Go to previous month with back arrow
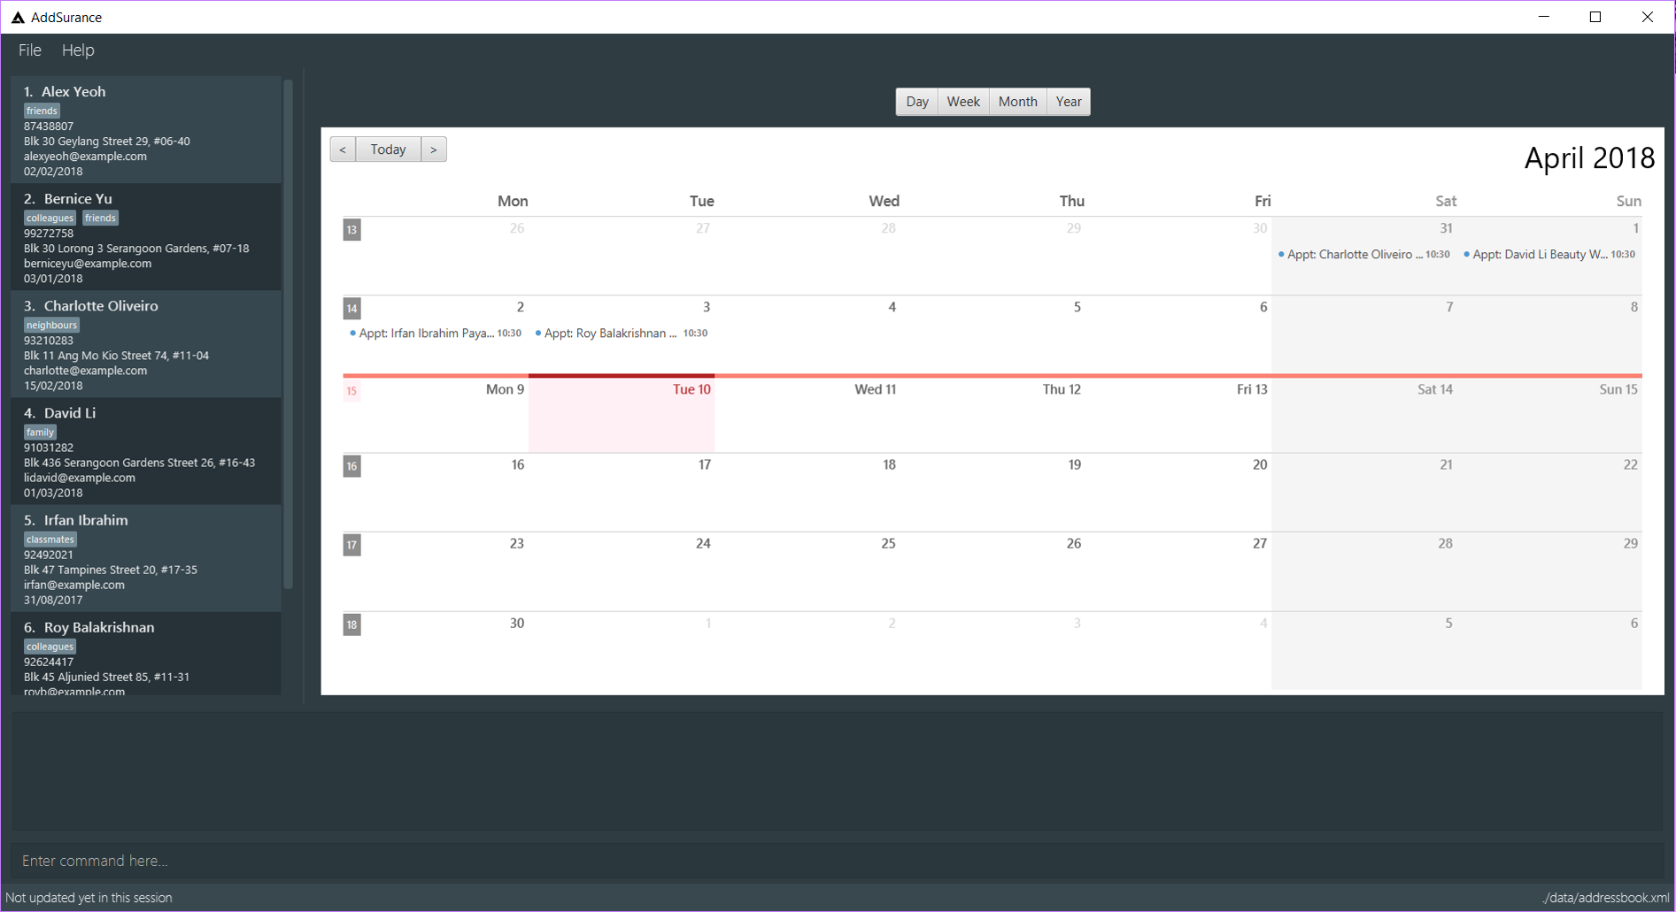 (343, 149)
